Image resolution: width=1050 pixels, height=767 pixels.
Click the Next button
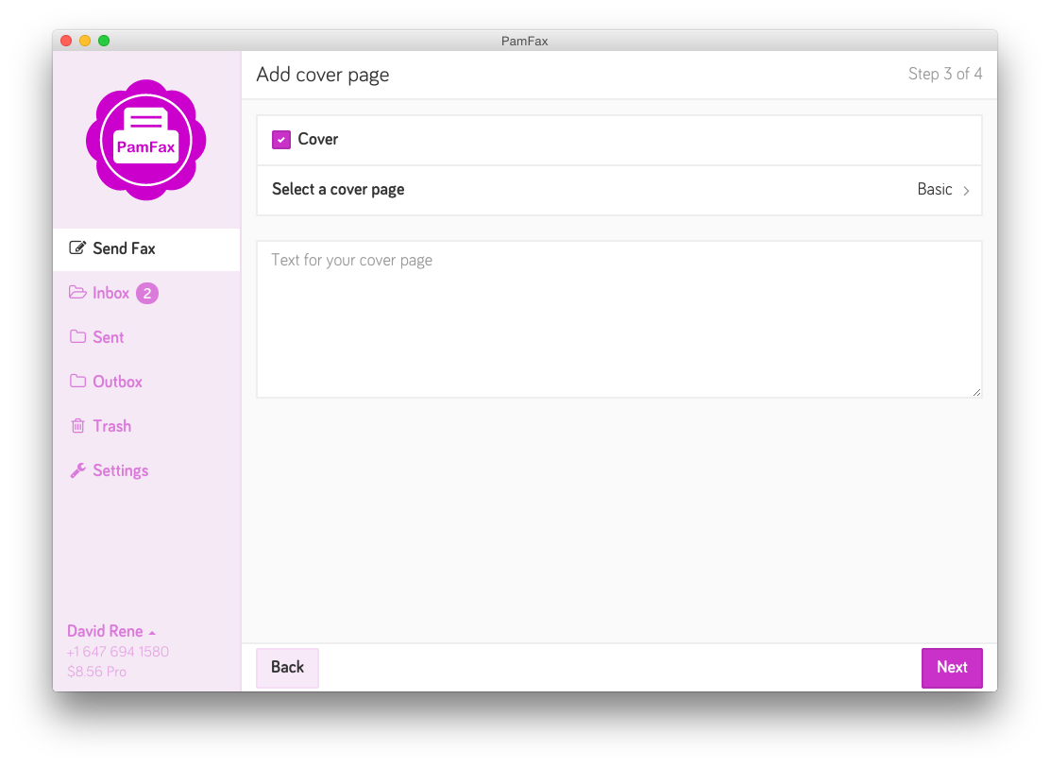pyautogui.click(x=952, y=667)
